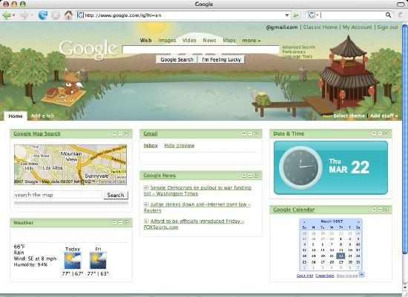Switch to the Maps search category
408x297 pixels.
tap(229, 41)
